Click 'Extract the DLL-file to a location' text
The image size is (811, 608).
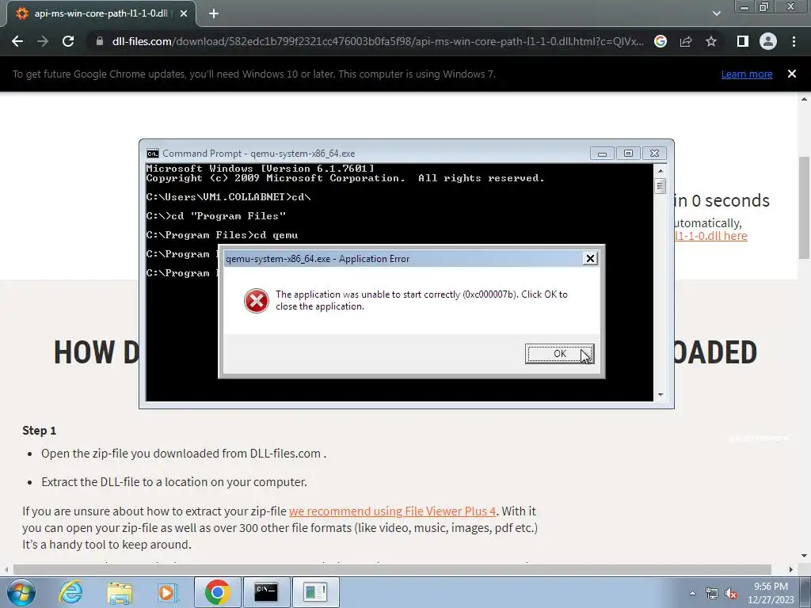pos(174,482)
